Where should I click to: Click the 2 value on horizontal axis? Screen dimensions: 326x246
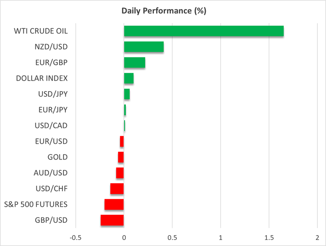coord(317,238)
